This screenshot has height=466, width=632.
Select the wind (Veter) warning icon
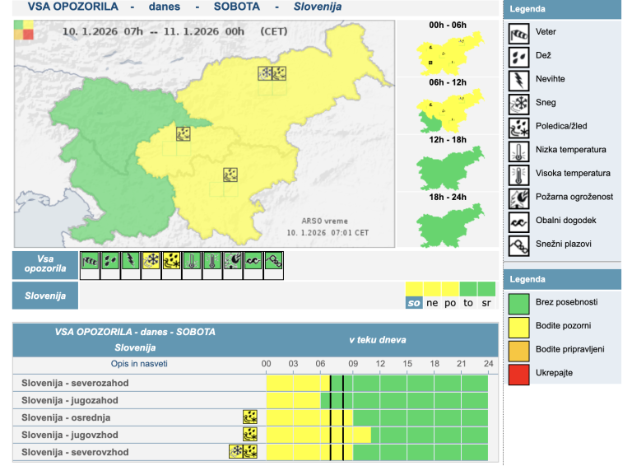90,262
